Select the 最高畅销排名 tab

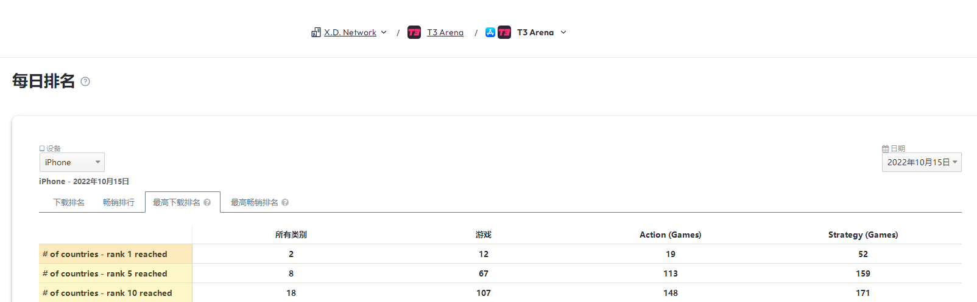coord(254,202)
